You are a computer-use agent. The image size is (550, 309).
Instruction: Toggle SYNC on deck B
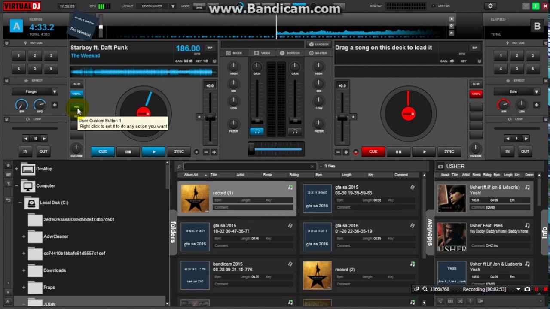[x=449, y=151]
